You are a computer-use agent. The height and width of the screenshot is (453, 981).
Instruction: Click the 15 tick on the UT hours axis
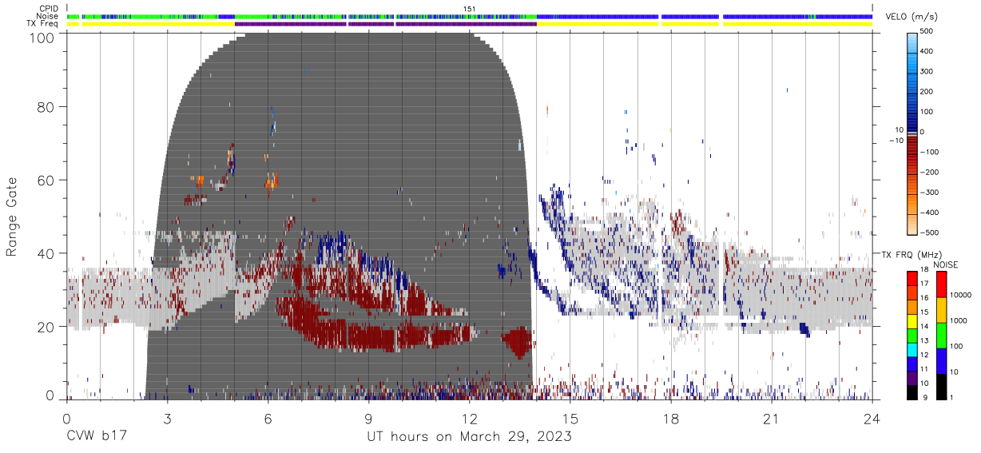pyautogui.click(x=570, y=418)
